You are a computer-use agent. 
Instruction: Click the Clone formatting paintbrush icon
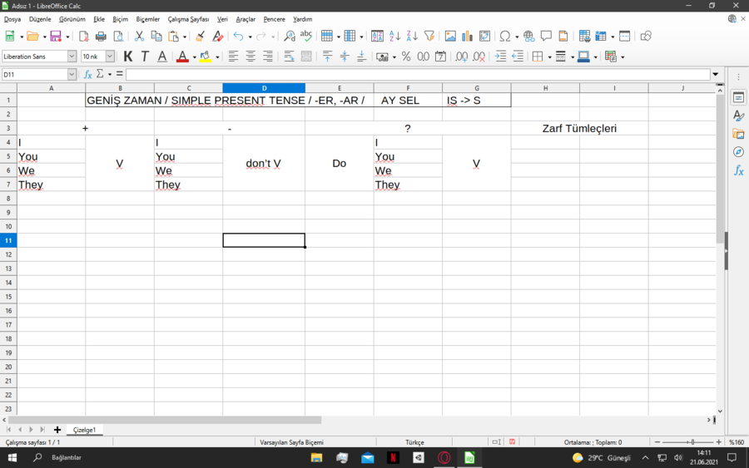(x=200, y=37)
